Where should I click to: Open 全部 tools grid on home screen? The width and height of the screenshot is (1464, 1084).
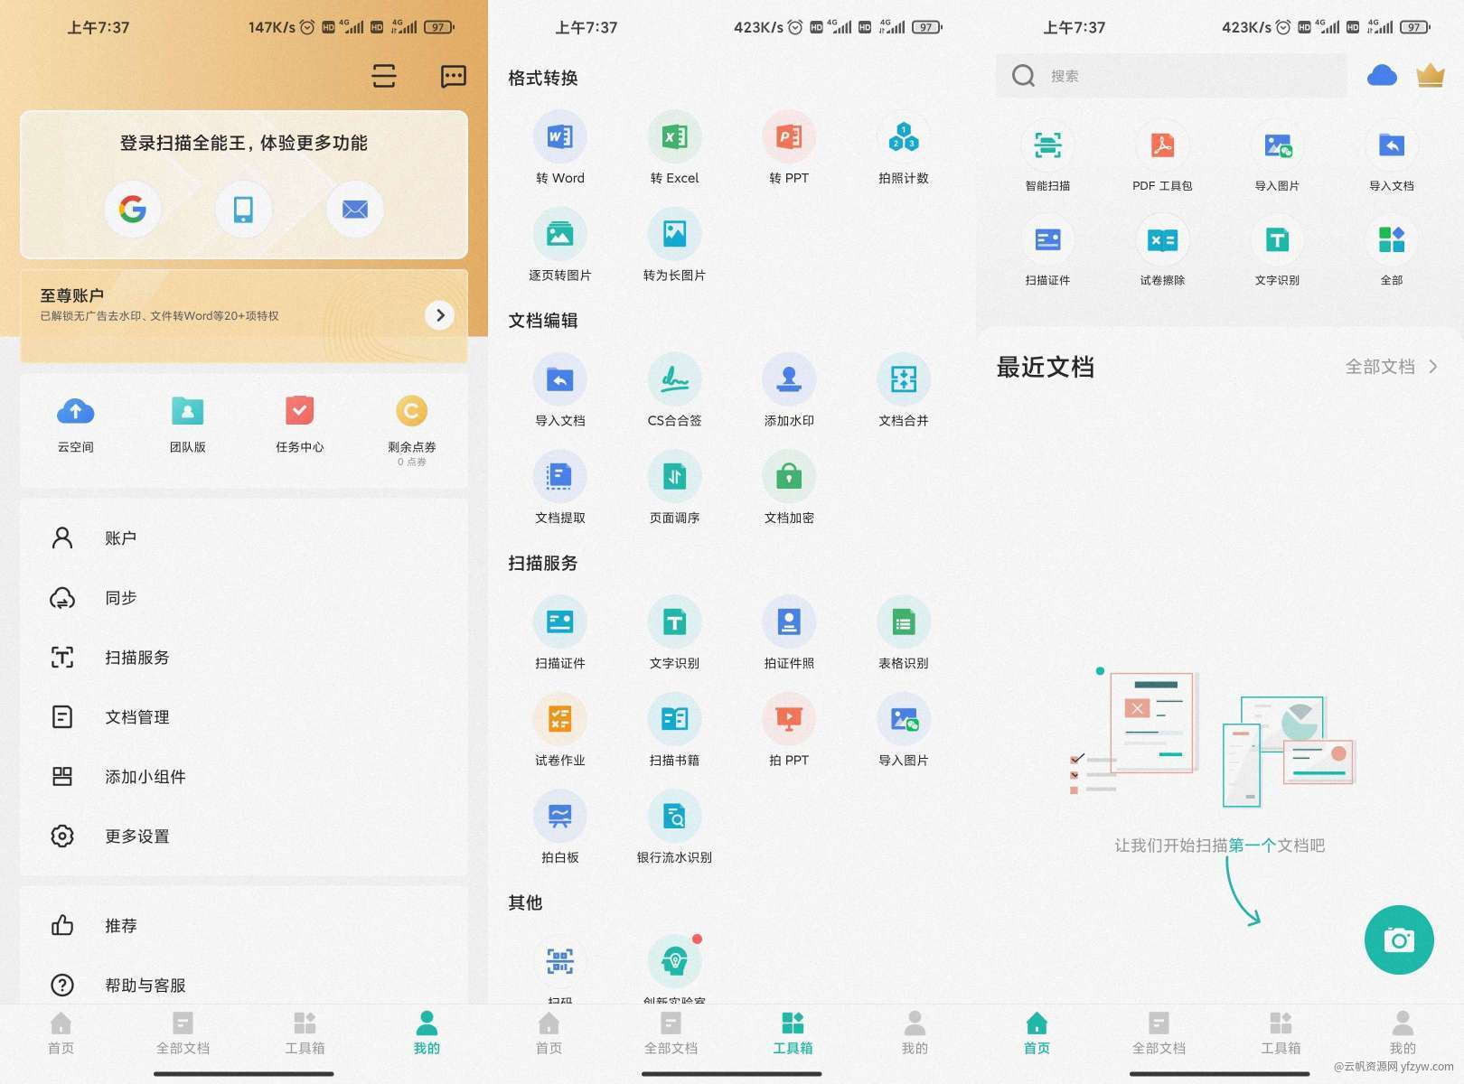pyautogui.click(x=1392, y=250)
